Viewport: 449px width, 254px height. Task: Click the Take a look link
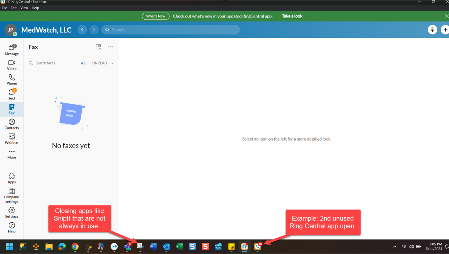292,16
